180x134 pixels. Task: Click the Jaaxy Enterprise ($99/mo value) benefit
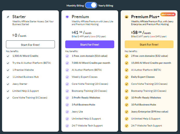150,112
